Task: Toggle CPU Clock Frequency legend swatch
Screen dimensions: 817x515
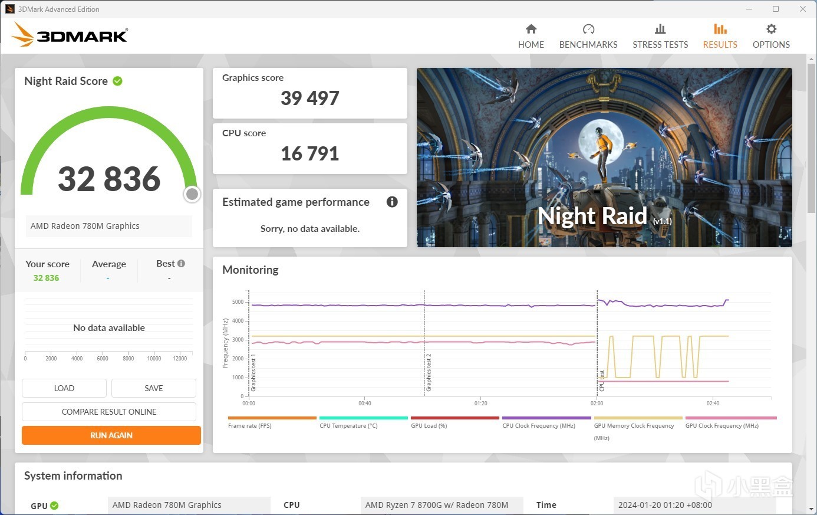Action: tap(546, 418)
